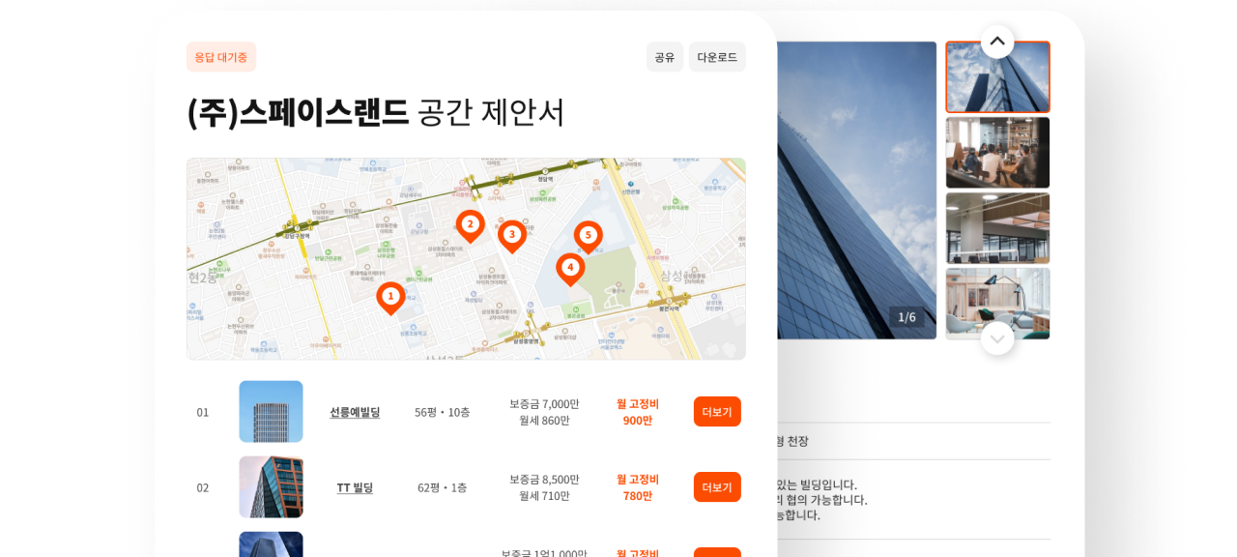Click the 응답 대기중 status badge
Viewport: 1237px width, 557px height.
click(x=221, y=57)
